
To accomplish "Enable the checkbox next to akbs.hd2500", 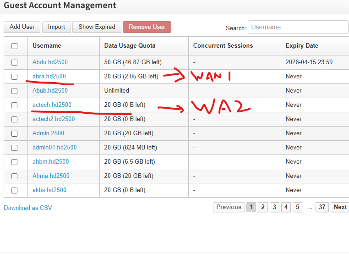I will (15, 190).
